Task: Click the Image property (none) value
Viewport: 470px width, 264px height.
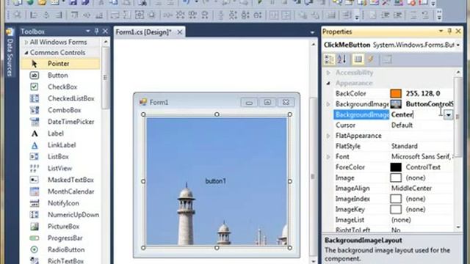Action: pyautogui.click(x=416, y=178)
